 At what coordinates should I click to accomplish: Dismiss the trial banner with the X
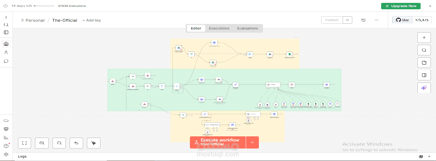coord(430,6)
